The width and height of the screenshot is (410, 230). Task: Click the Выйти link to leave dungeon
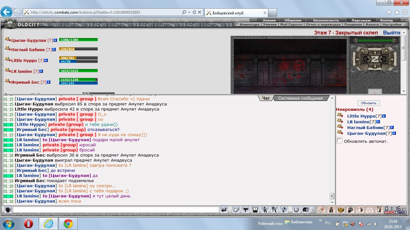coord(392,33)
